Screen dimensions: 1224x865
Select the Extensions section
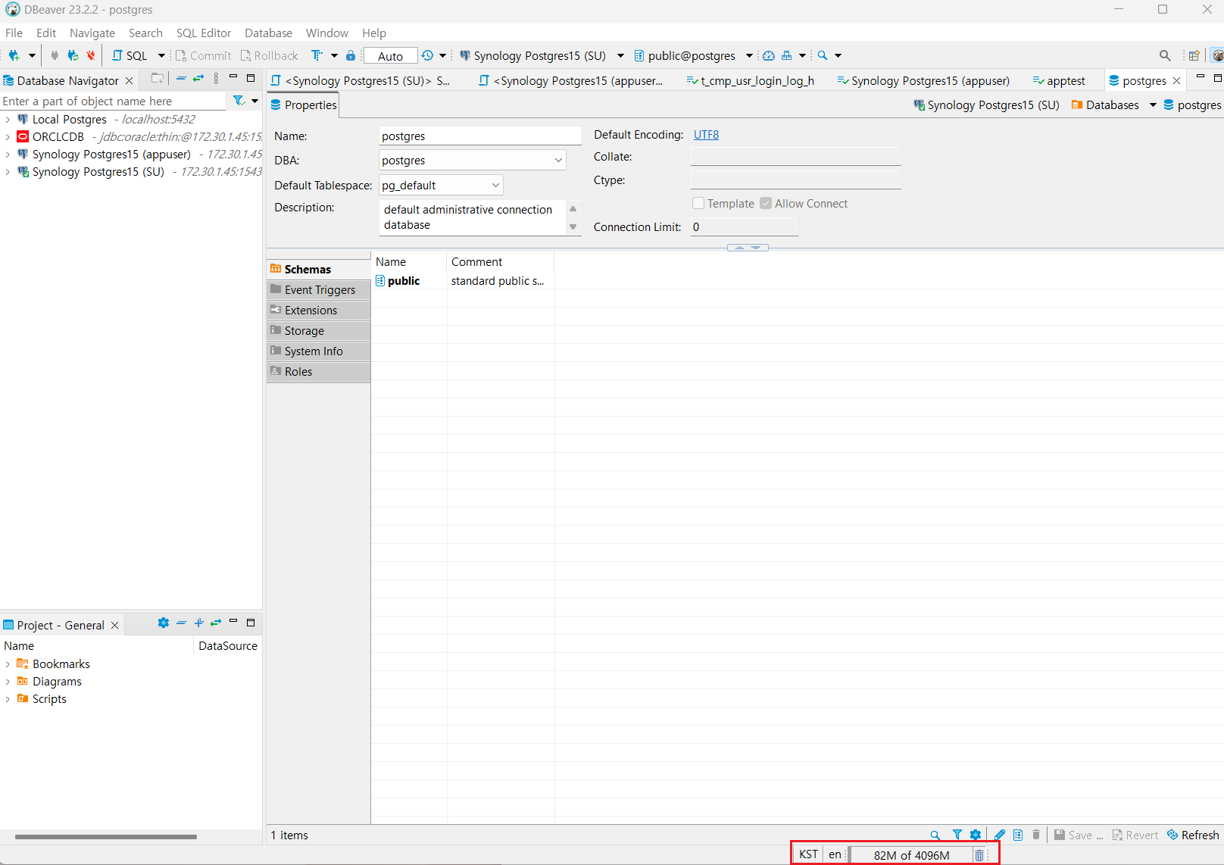319,311
